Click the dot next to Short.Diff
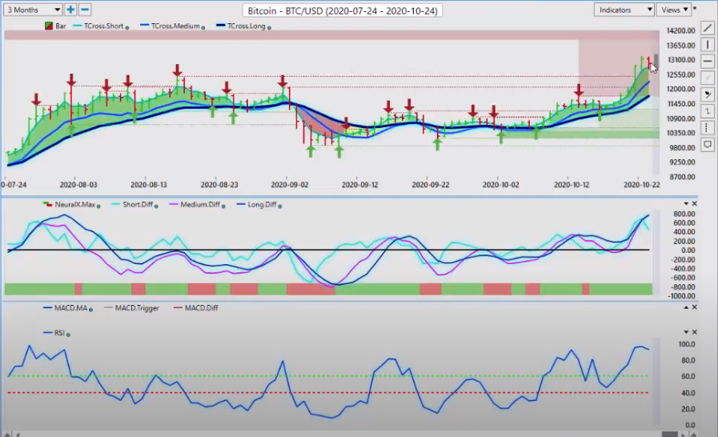 (x=156, y=206)
